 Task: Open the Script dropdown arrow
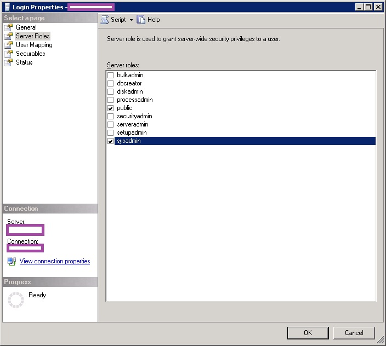(x=131, y=20)
